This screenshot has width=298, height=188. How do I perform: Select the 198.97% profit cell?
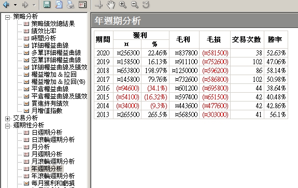(x=155, y=70)
